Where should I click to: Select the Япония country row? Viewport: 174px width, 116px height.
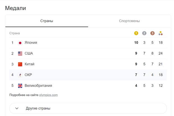[88, 43]
